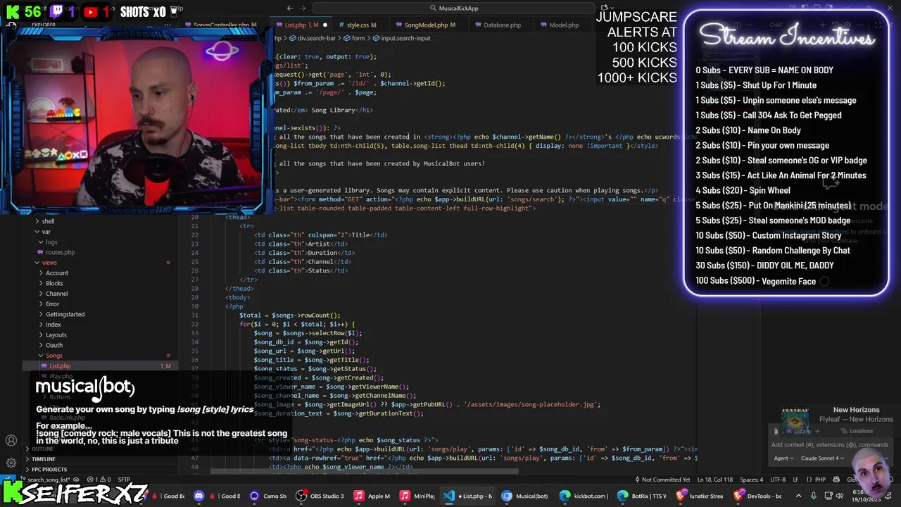Viewport: 901px width, 507px height.
Task: Expand the TIMELINE panel section
Action: tap(43, 459)
